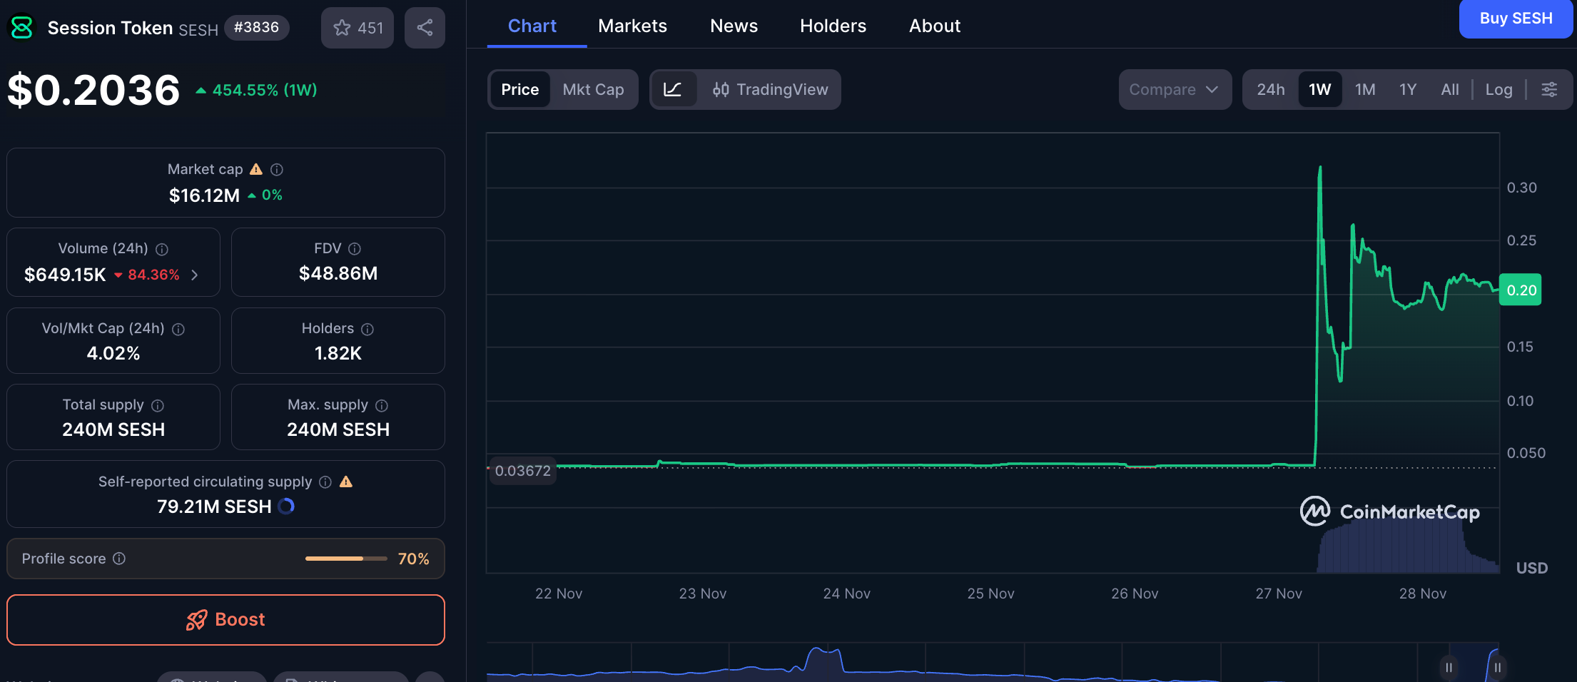Click the FDV info icon
This screenshot has width=1577, height=682.
pyautogui.click(x=356, y=248)
